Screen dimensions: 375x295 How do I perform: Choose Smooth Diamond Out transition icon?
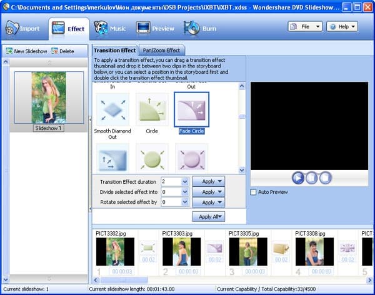pyautogui.click(x=112, y=109)
